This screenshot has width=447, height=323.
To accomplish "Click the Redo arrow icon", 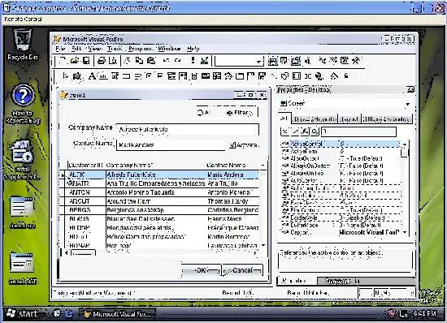I will (x=178, y=61).
